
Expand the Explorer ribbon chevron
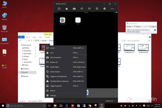(x=147, y=37)
